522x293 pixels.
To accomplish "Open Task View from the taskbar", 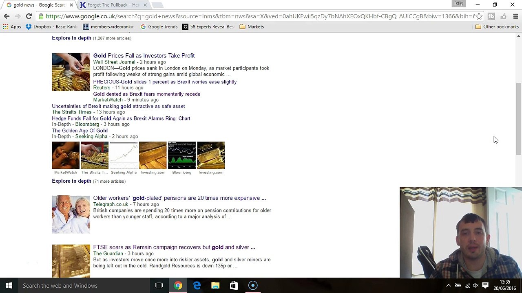I will coord(159,286).
